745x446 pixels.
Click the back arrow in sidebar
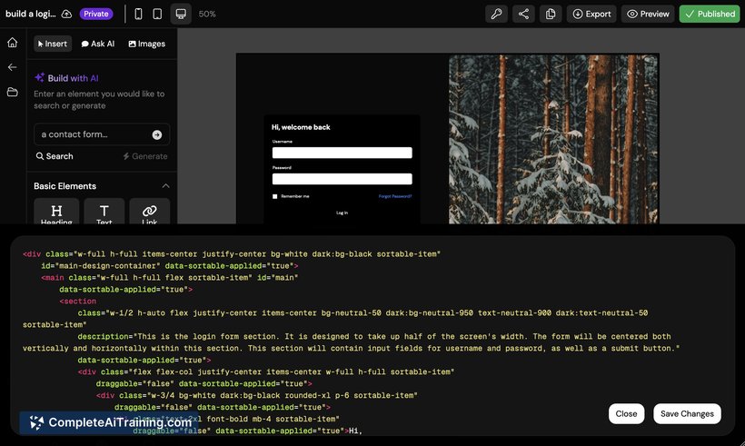[x=13, y=67]
